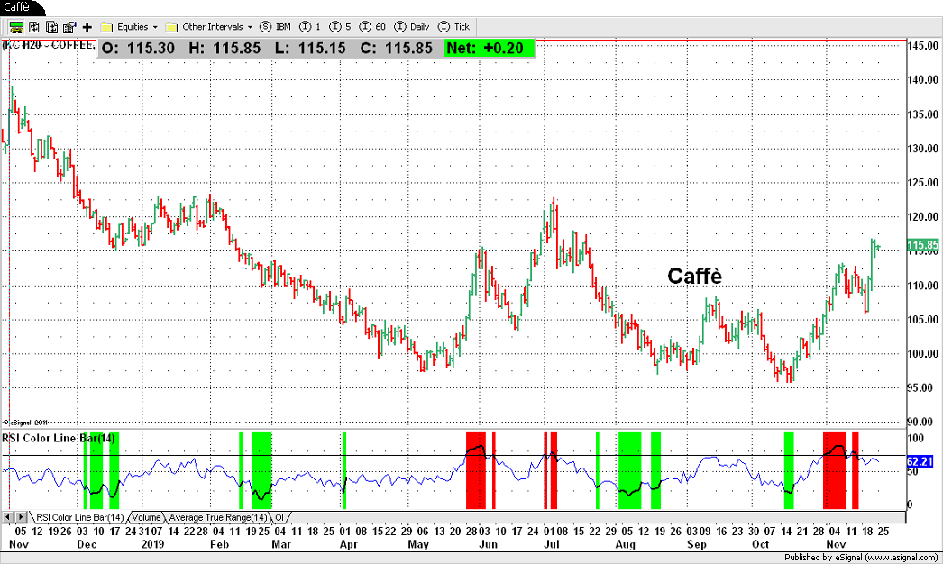
Task: Click the KC H20 - COFFEE symbol label
Action: click(49, 45)
